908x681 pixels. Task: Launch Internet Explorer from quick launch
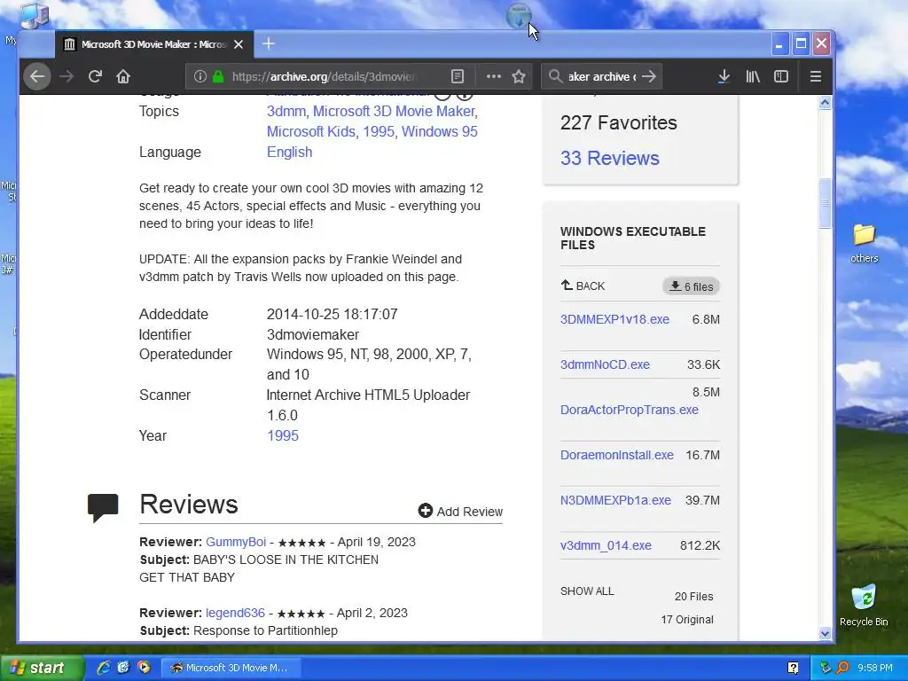tap(103, 668)
